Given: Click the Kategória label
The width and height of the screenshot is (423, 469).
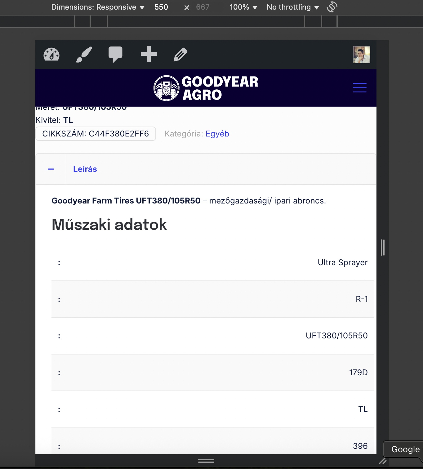Looking at the screenshot, I should [184, 134].
